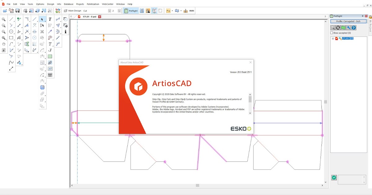Open Preflight settings wrench icon
This screenshot has height=195, width=372.
pos(349,28)
